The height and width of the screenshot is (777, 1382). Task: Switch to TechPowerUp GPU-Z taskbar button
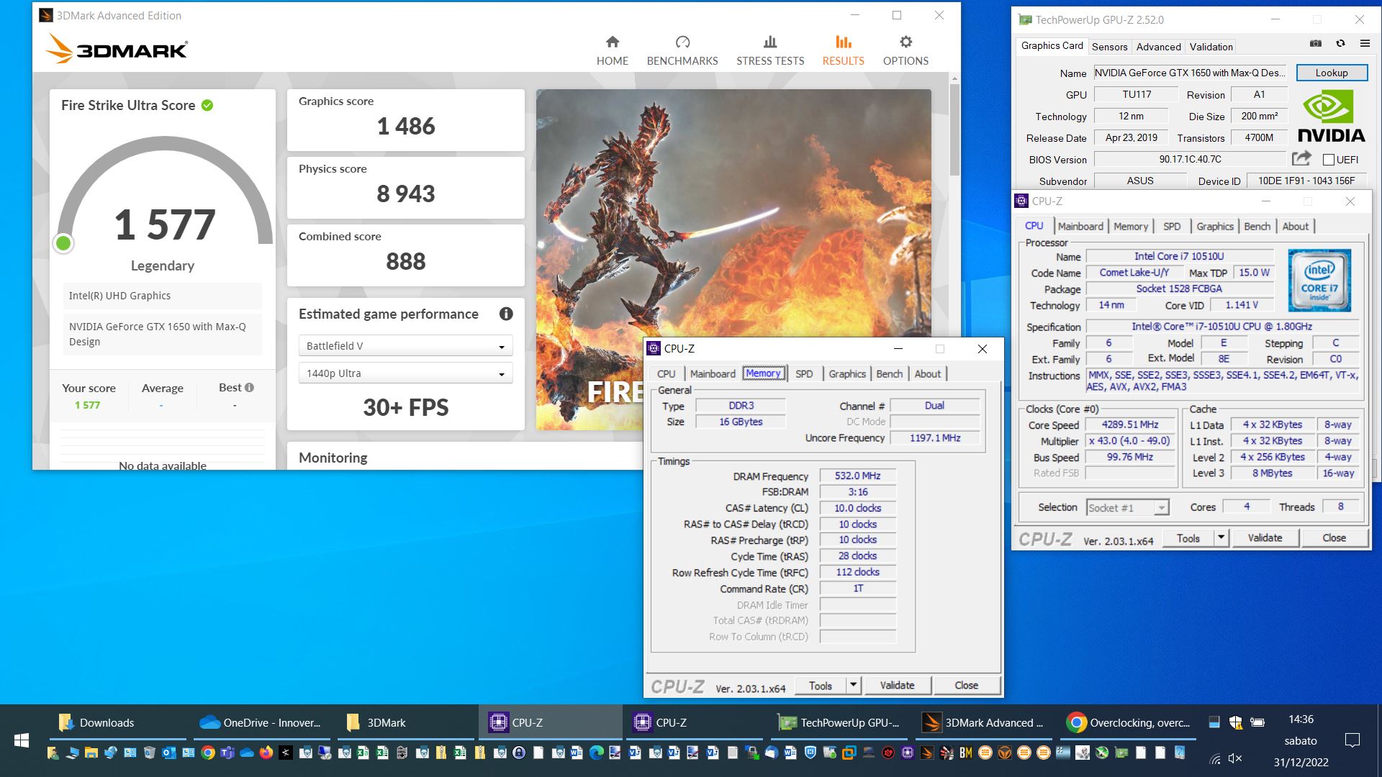[839, 722]
